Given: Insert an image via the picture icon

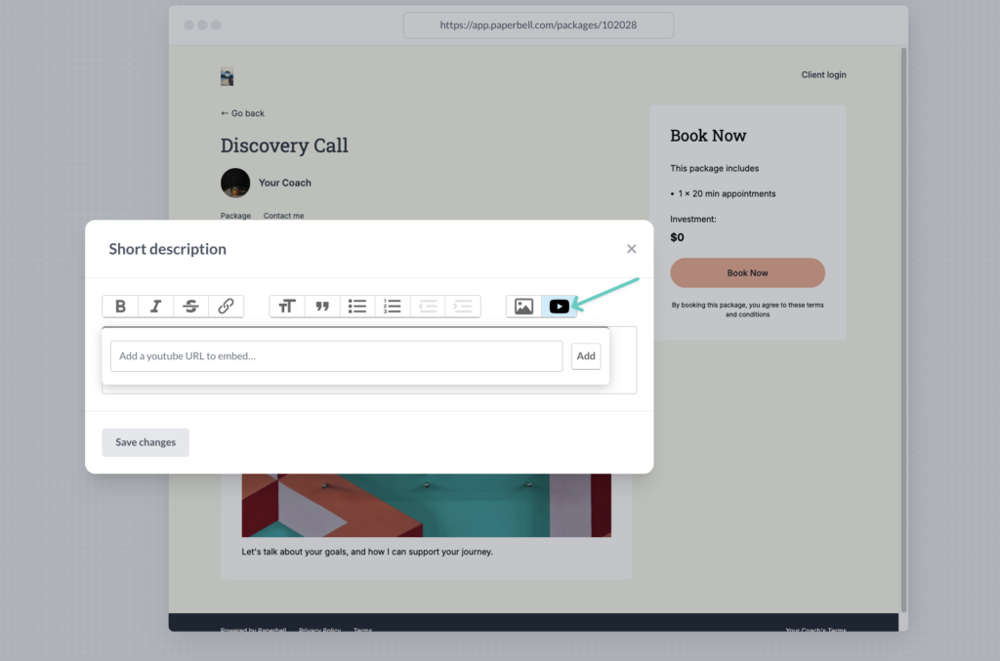Looking at the screenshot, I should [x=523, y=307].
